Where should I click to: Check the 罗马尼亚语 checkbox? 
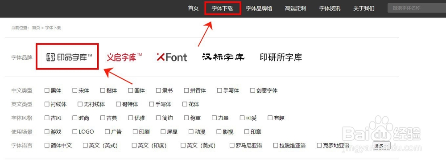[x=232, y=145]
